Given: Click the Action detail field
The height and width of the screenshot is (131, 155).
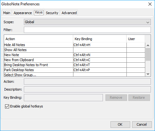Looking at the screenshot, I should coord(87,81).
